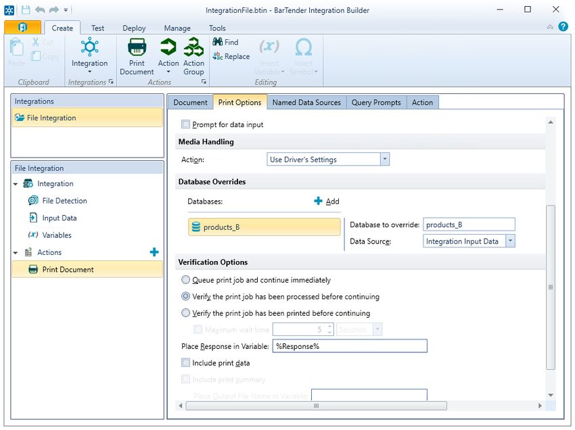The height and width of the screenshot is (430, 575).
Task: Click the scroll up arrow of options pane
Action: click(551, 122)
